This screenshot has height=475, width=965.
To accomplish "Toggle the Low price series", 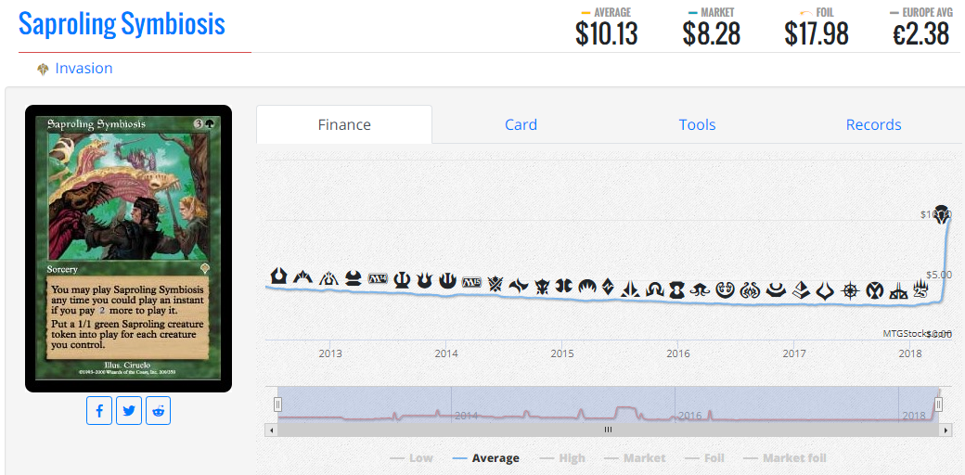I will pyautogui.click(x=411, y=457).
